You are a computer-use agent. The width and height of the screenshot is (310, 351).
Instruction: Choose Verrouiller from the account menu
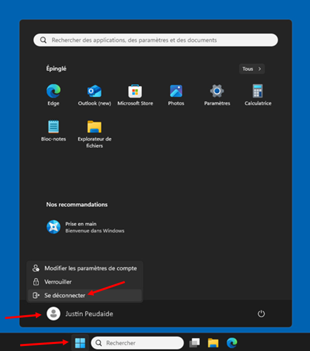click(85, 282)
